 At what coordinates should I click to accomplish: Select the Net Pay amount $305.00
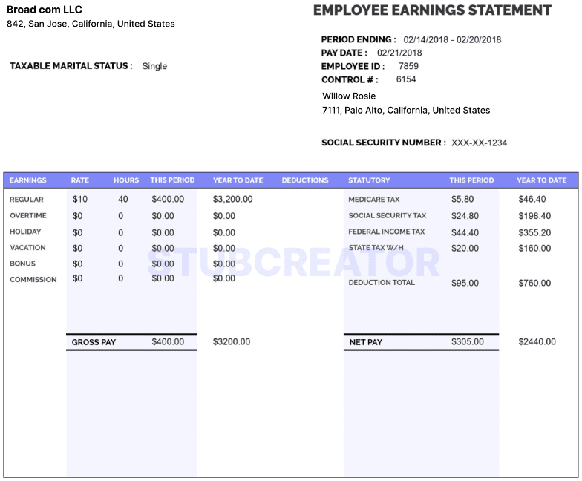(467, 342)
